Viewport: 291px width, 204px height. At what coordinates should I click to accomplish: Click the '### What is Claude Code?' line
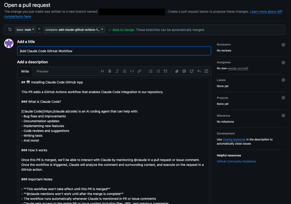click(x=41, y=102)
